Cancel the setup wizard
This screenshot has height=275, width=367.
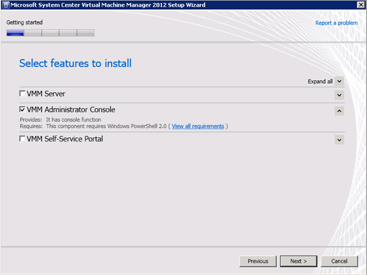(x=339, y=261)
